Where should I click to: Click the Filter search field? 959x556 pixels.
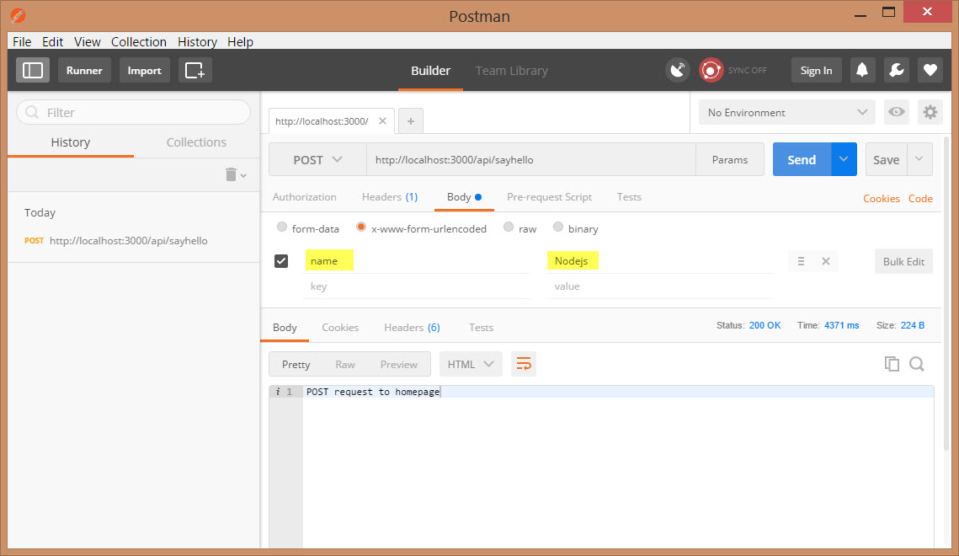[133, 113]
